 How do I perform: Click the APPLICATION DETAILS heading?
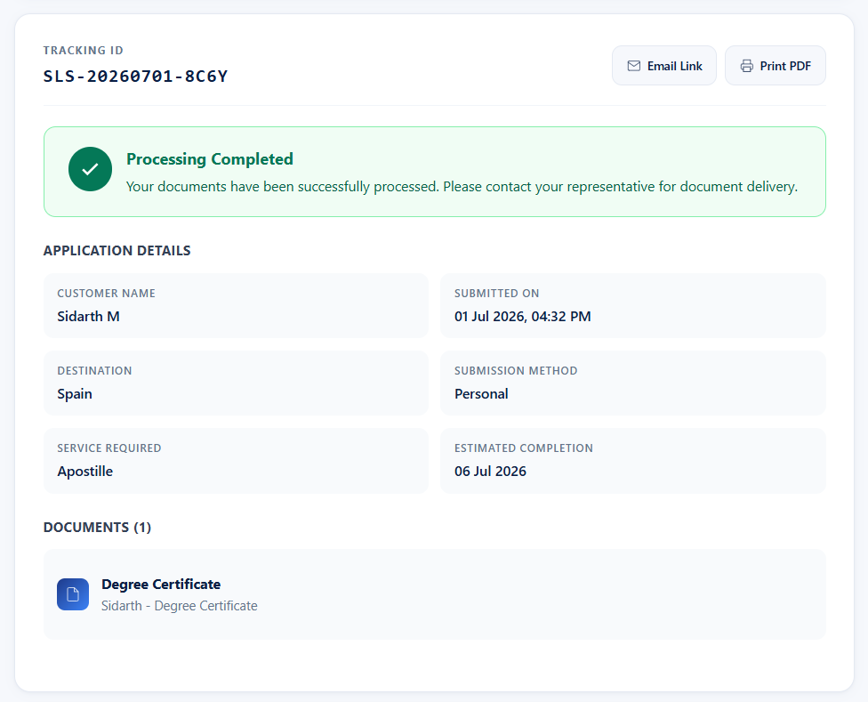[x=117, y=251]
